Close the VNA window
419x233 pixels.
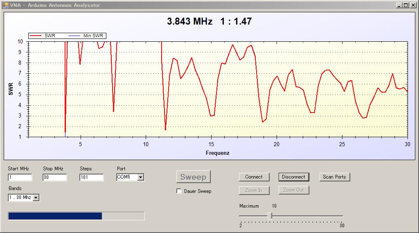(412, 5)
